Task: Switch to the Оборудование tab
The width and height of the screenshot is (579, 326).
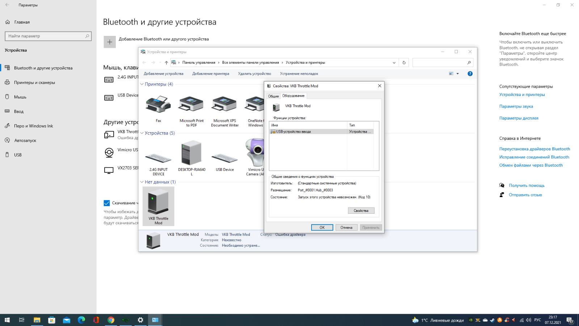Action: [x=293, y=96]
